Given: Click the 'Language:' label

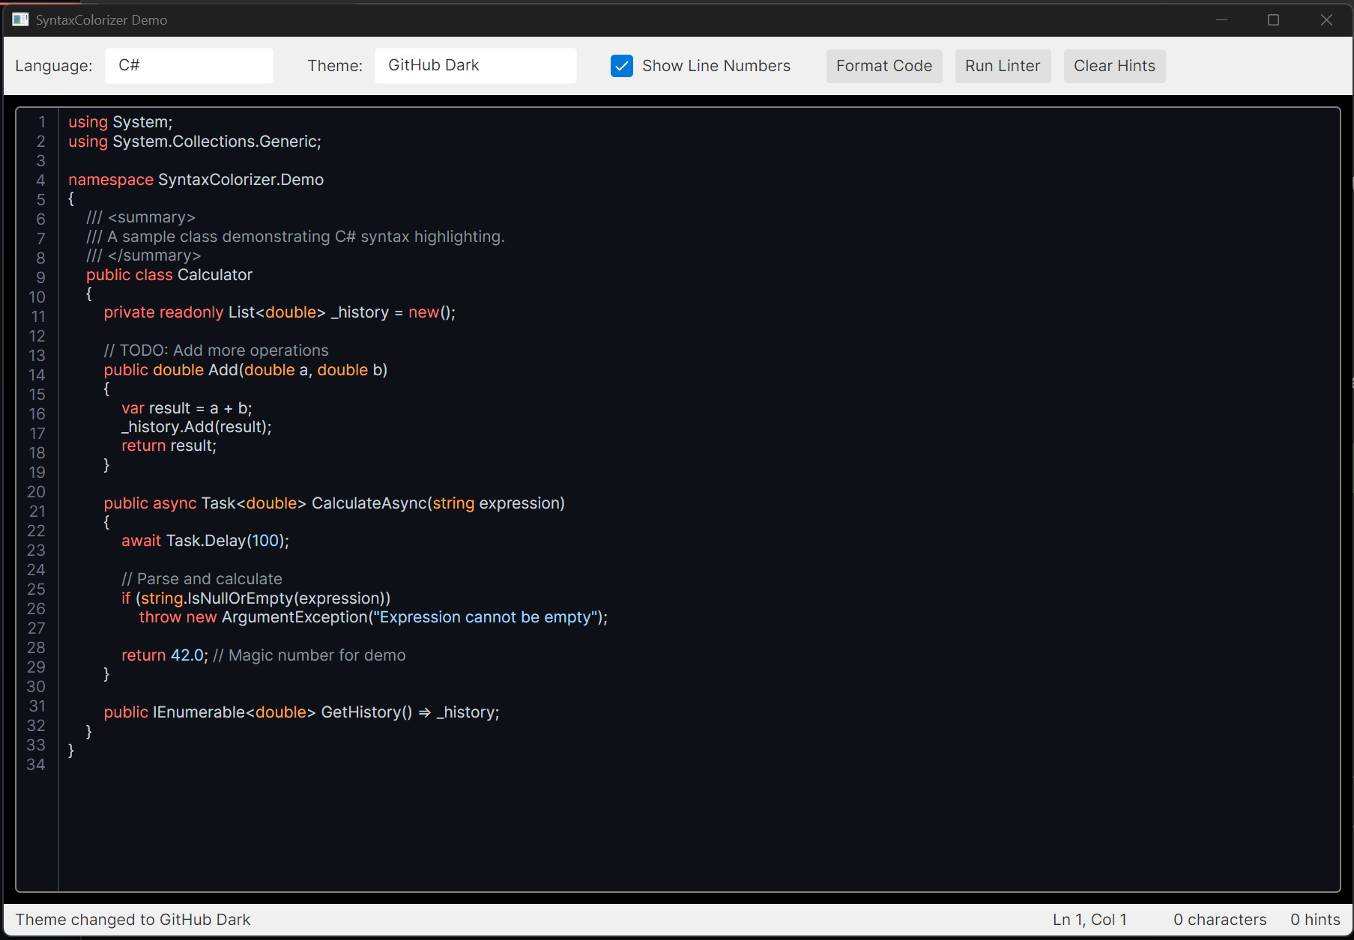Looking at the screenshot, I should pyautogui.click(x=54, y=66).
